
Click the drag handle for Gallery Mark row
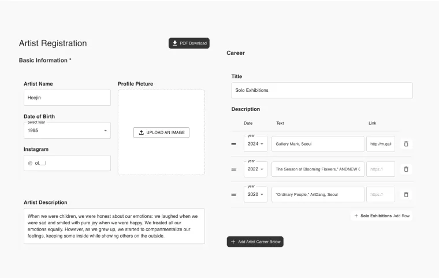[x=233, y=144]
